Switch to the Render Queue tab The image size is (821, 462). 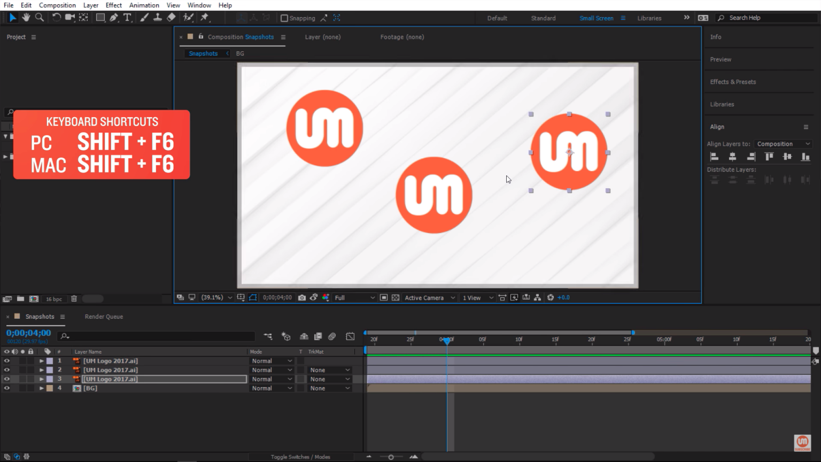click(x=104, y=317)
